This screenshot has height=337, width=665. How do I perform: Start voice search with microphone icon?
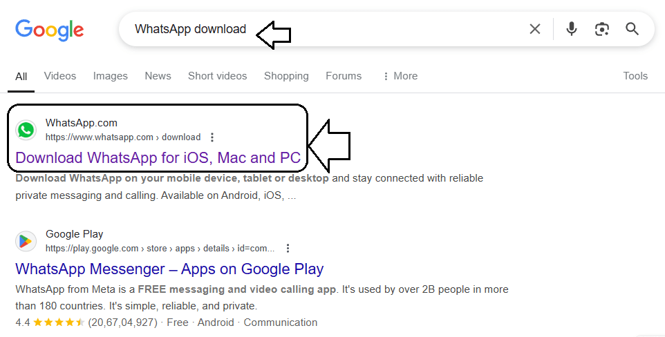tap(571, 29)
